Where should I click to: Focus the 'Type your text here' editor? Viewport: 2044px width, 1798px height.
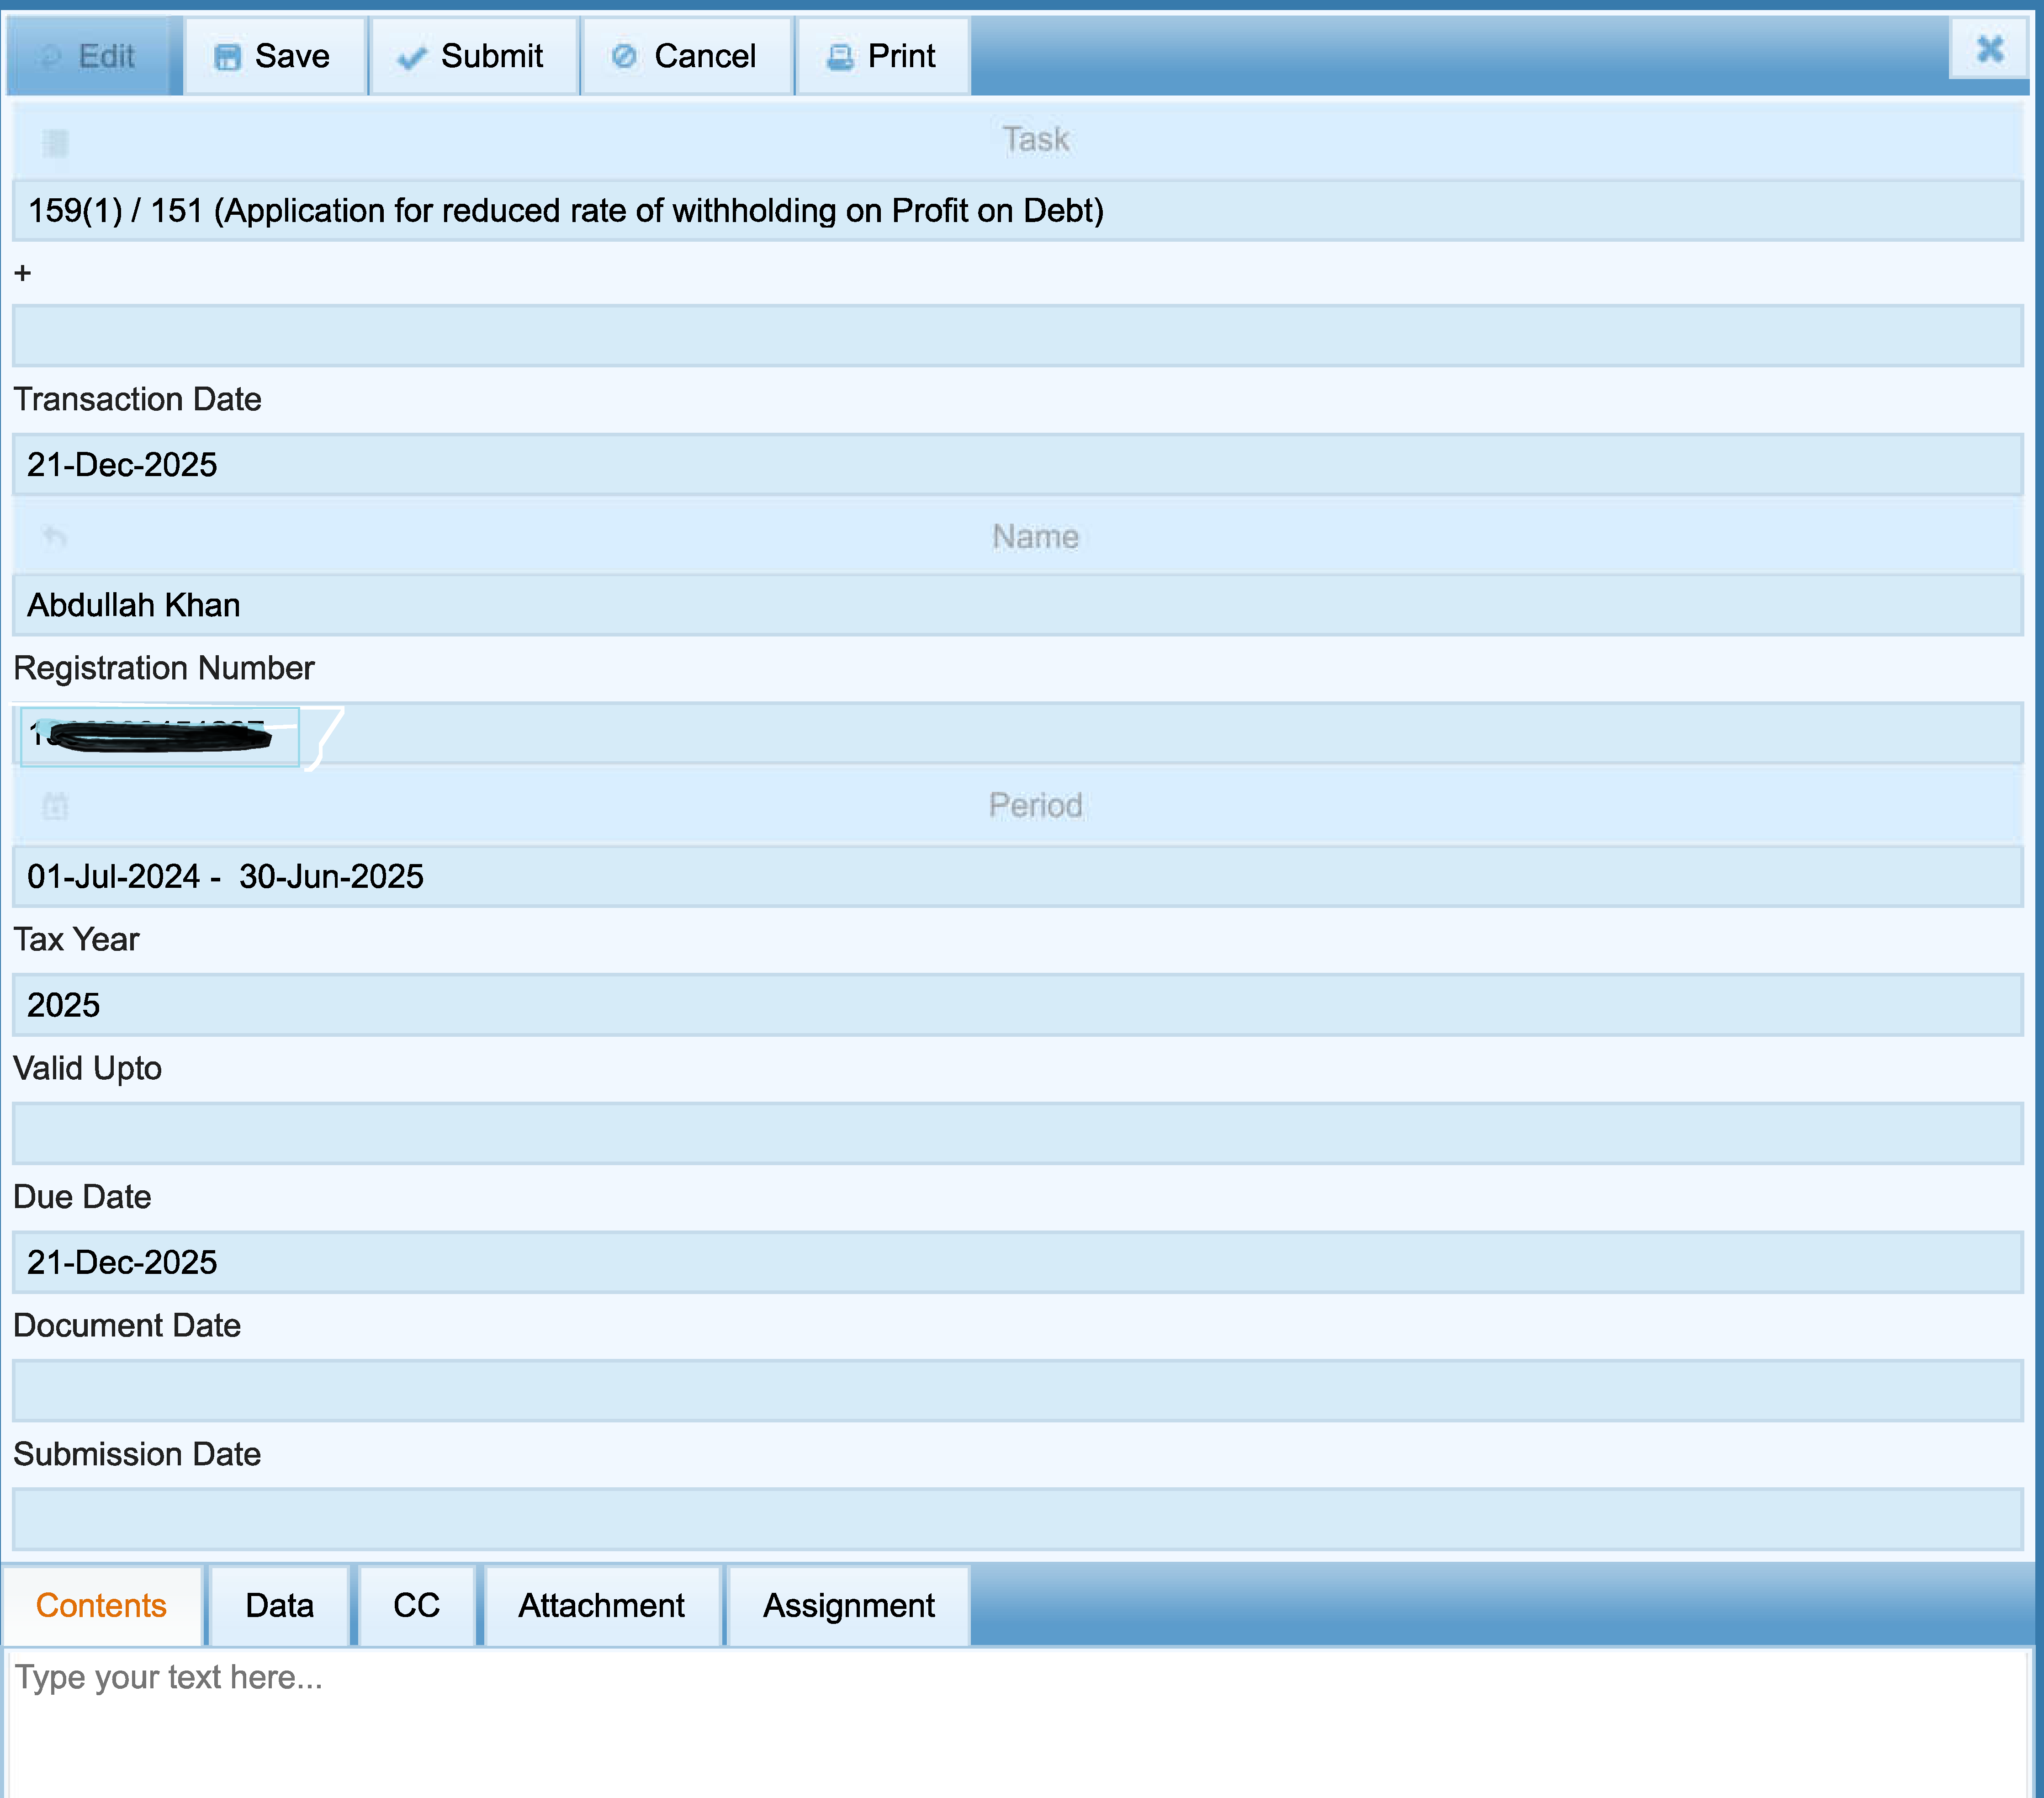coord(1017,1720)
